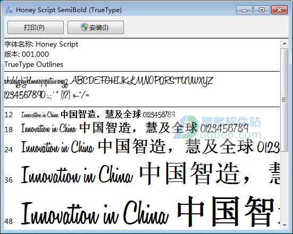Viewport: 293px width, 234px height.
Task: Click the uppercase alphabet sample ABCDEFGHIJKLMNOPQRSTUVWXYZ
Action: click(142, 81)
